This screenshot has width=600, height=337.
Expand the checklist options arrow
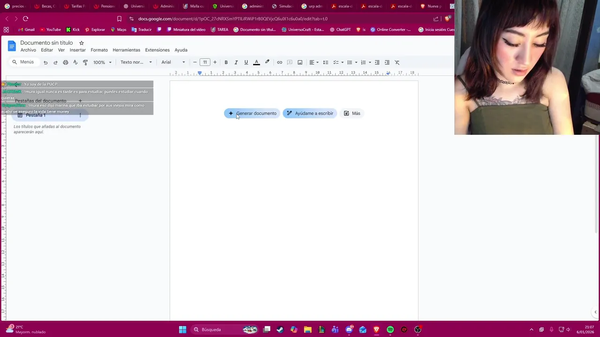[342, 62]
